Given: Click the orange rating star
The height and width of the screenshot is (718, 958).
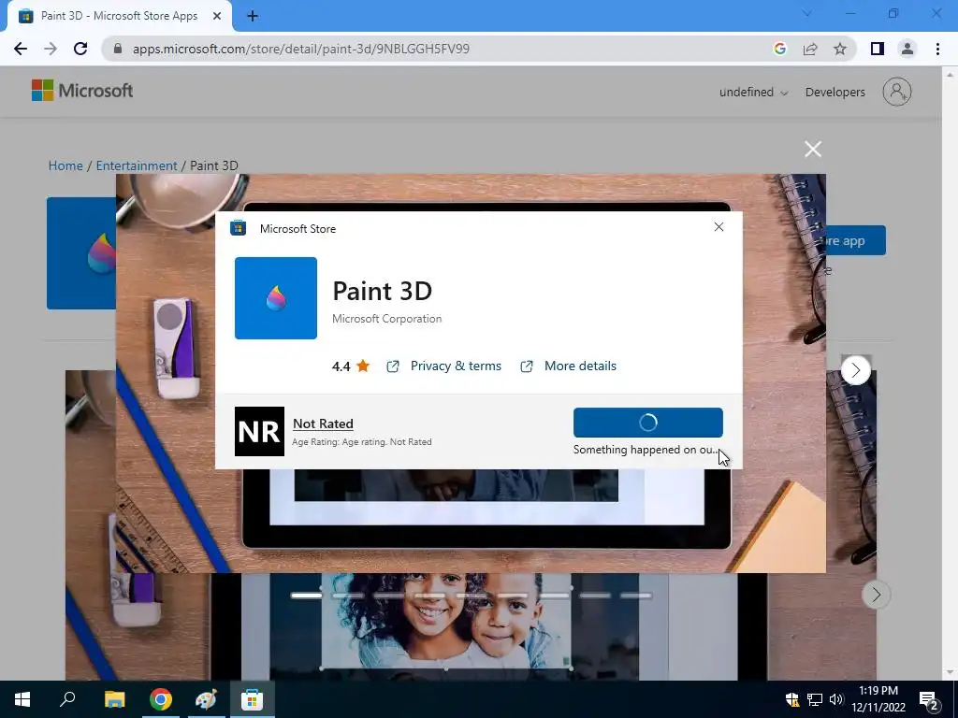Looking at the screenshot, I should pos(363,366).
